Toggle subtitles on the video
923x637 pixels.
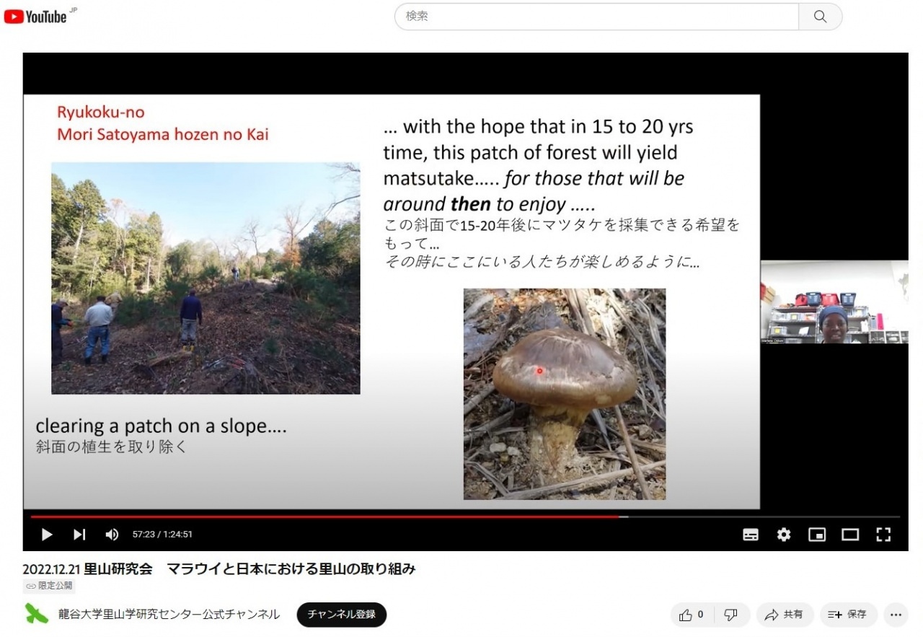click(x=751, y=535)
